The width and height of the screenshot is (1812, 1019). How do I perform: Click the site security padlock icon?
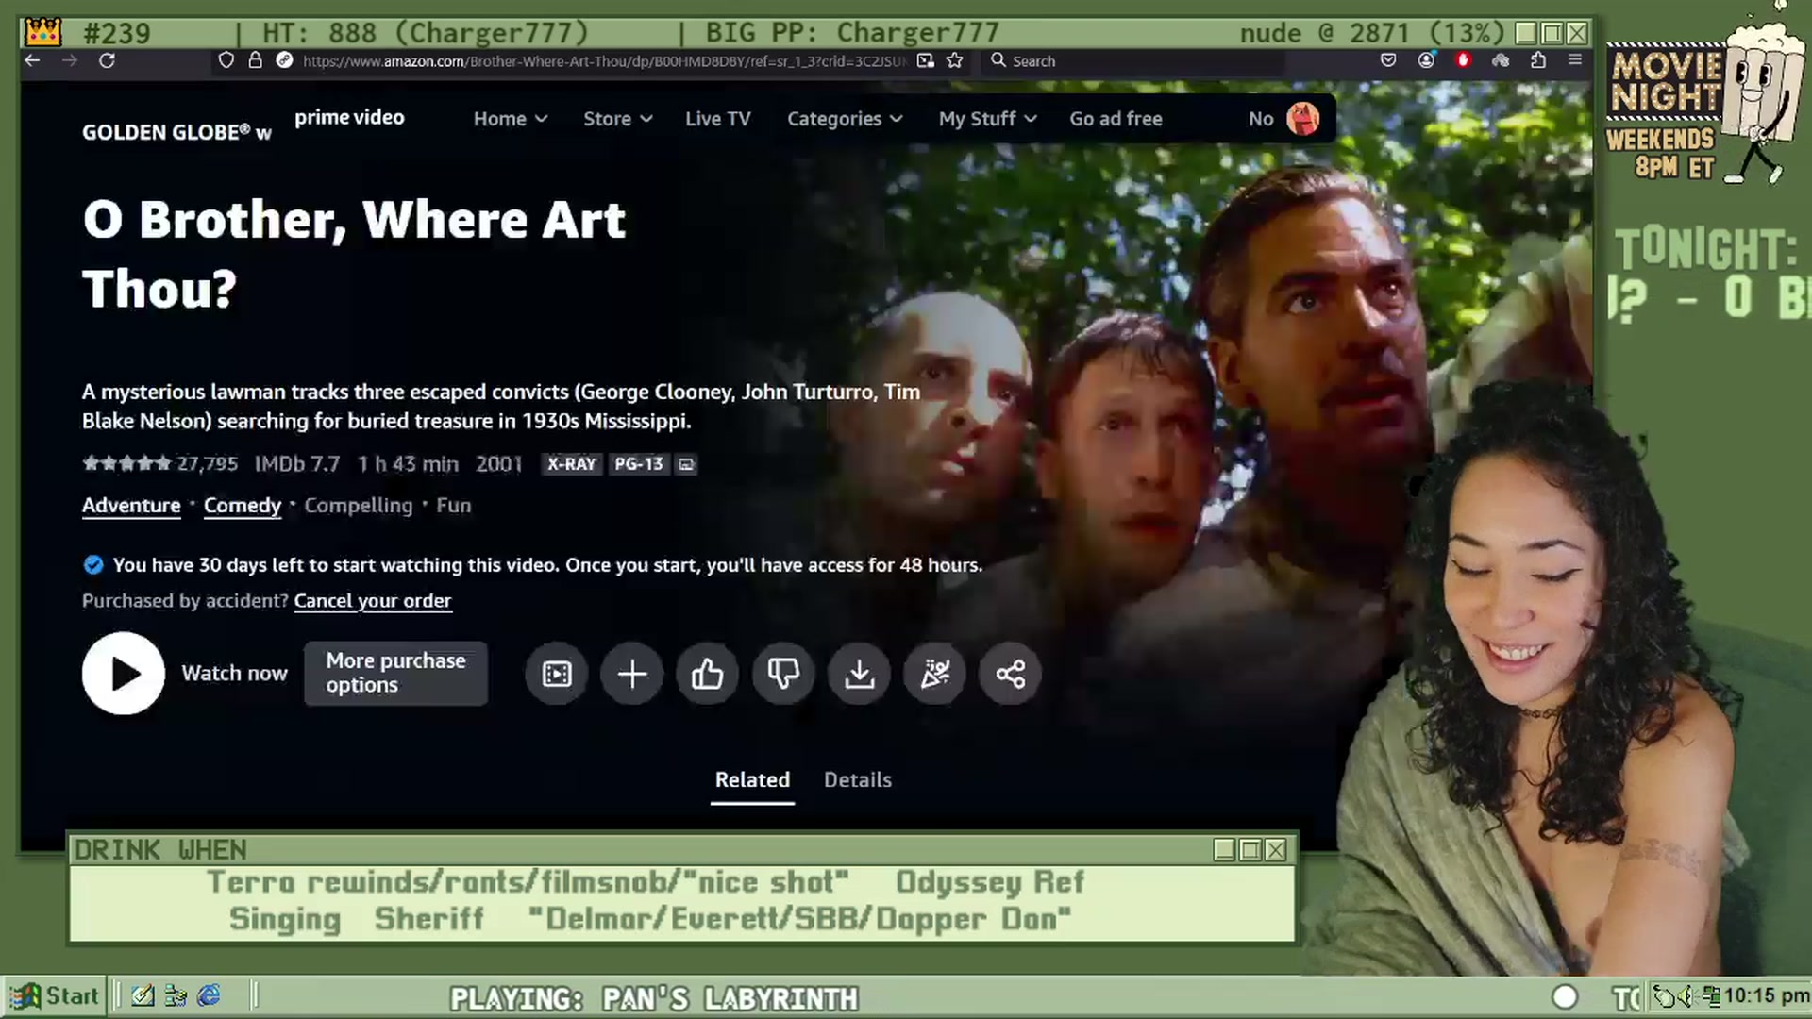pyautogui.click(x=255, y=60)
